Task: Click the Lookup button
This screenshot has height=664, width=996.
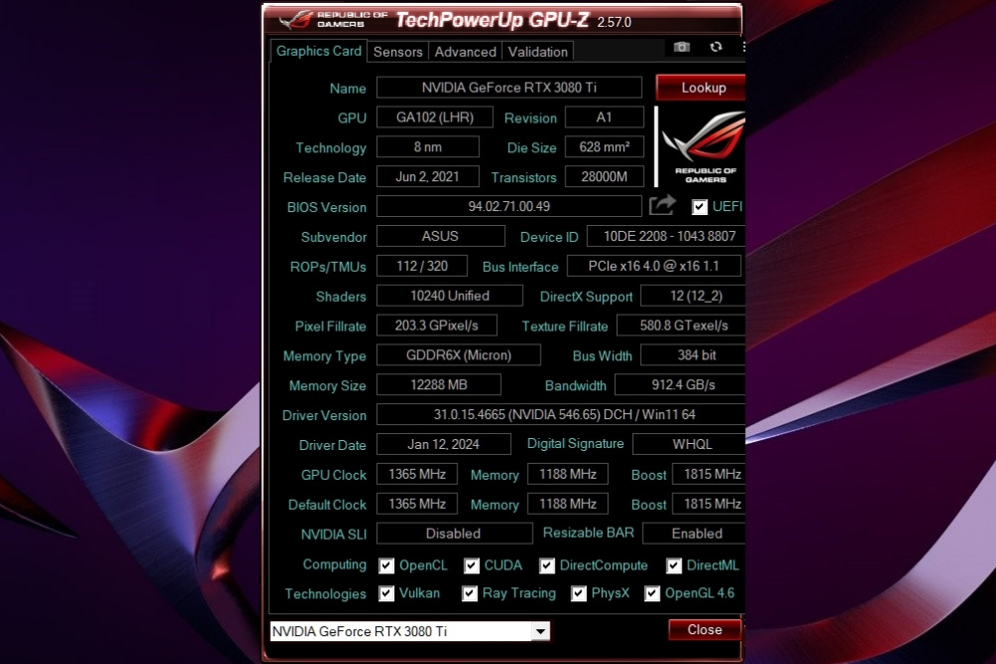Action: coord(700,88)
